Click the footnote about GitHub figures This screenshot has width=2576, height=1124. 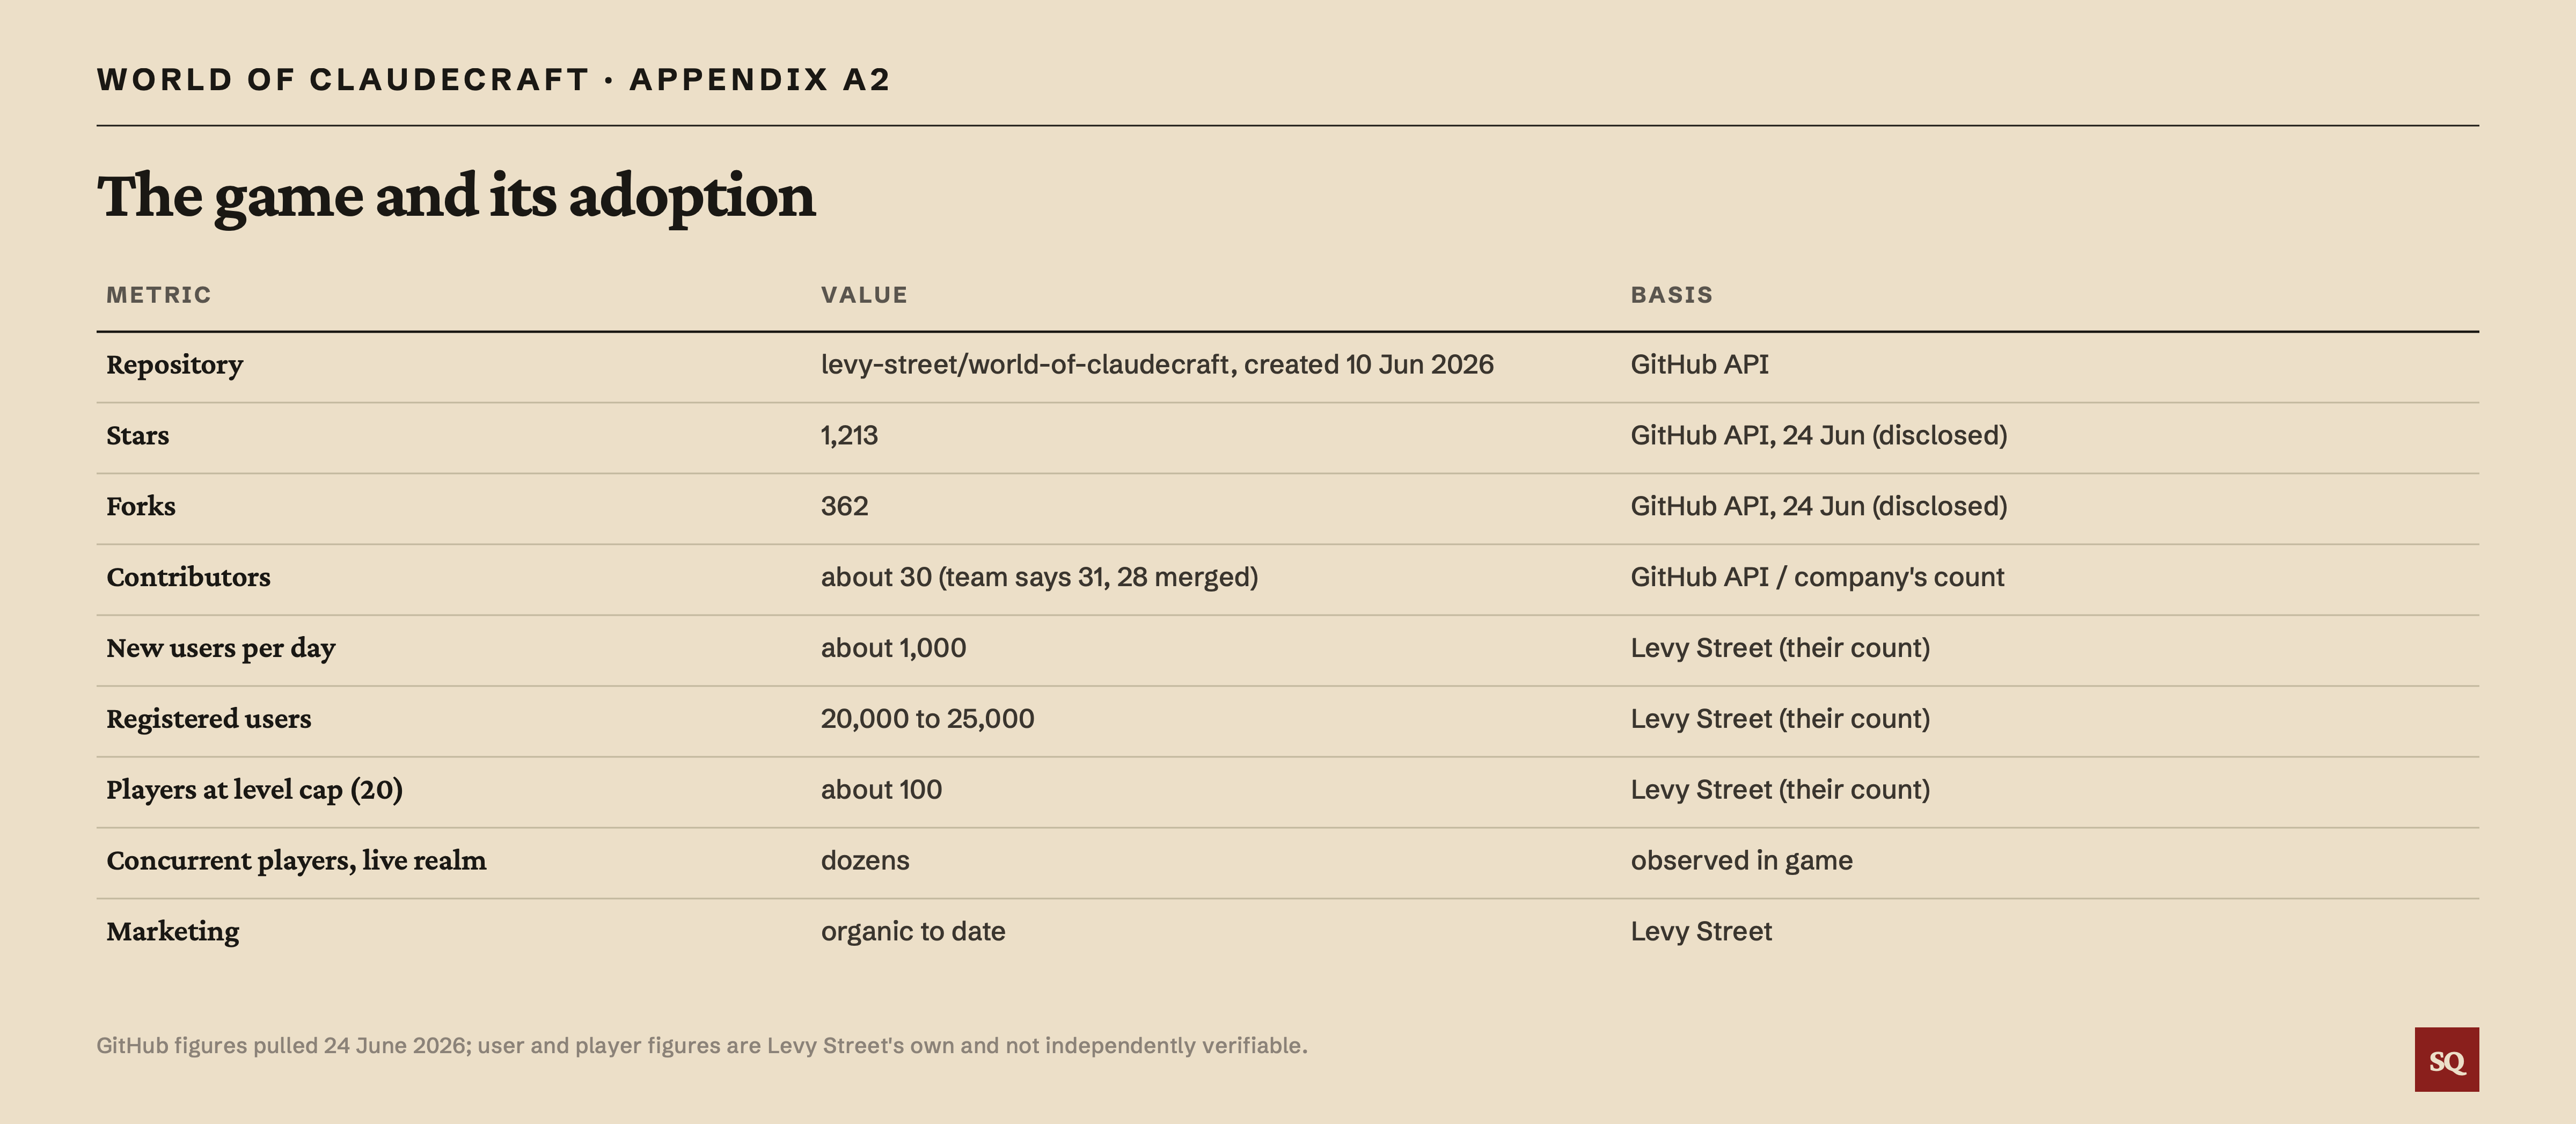(702, 1046)
